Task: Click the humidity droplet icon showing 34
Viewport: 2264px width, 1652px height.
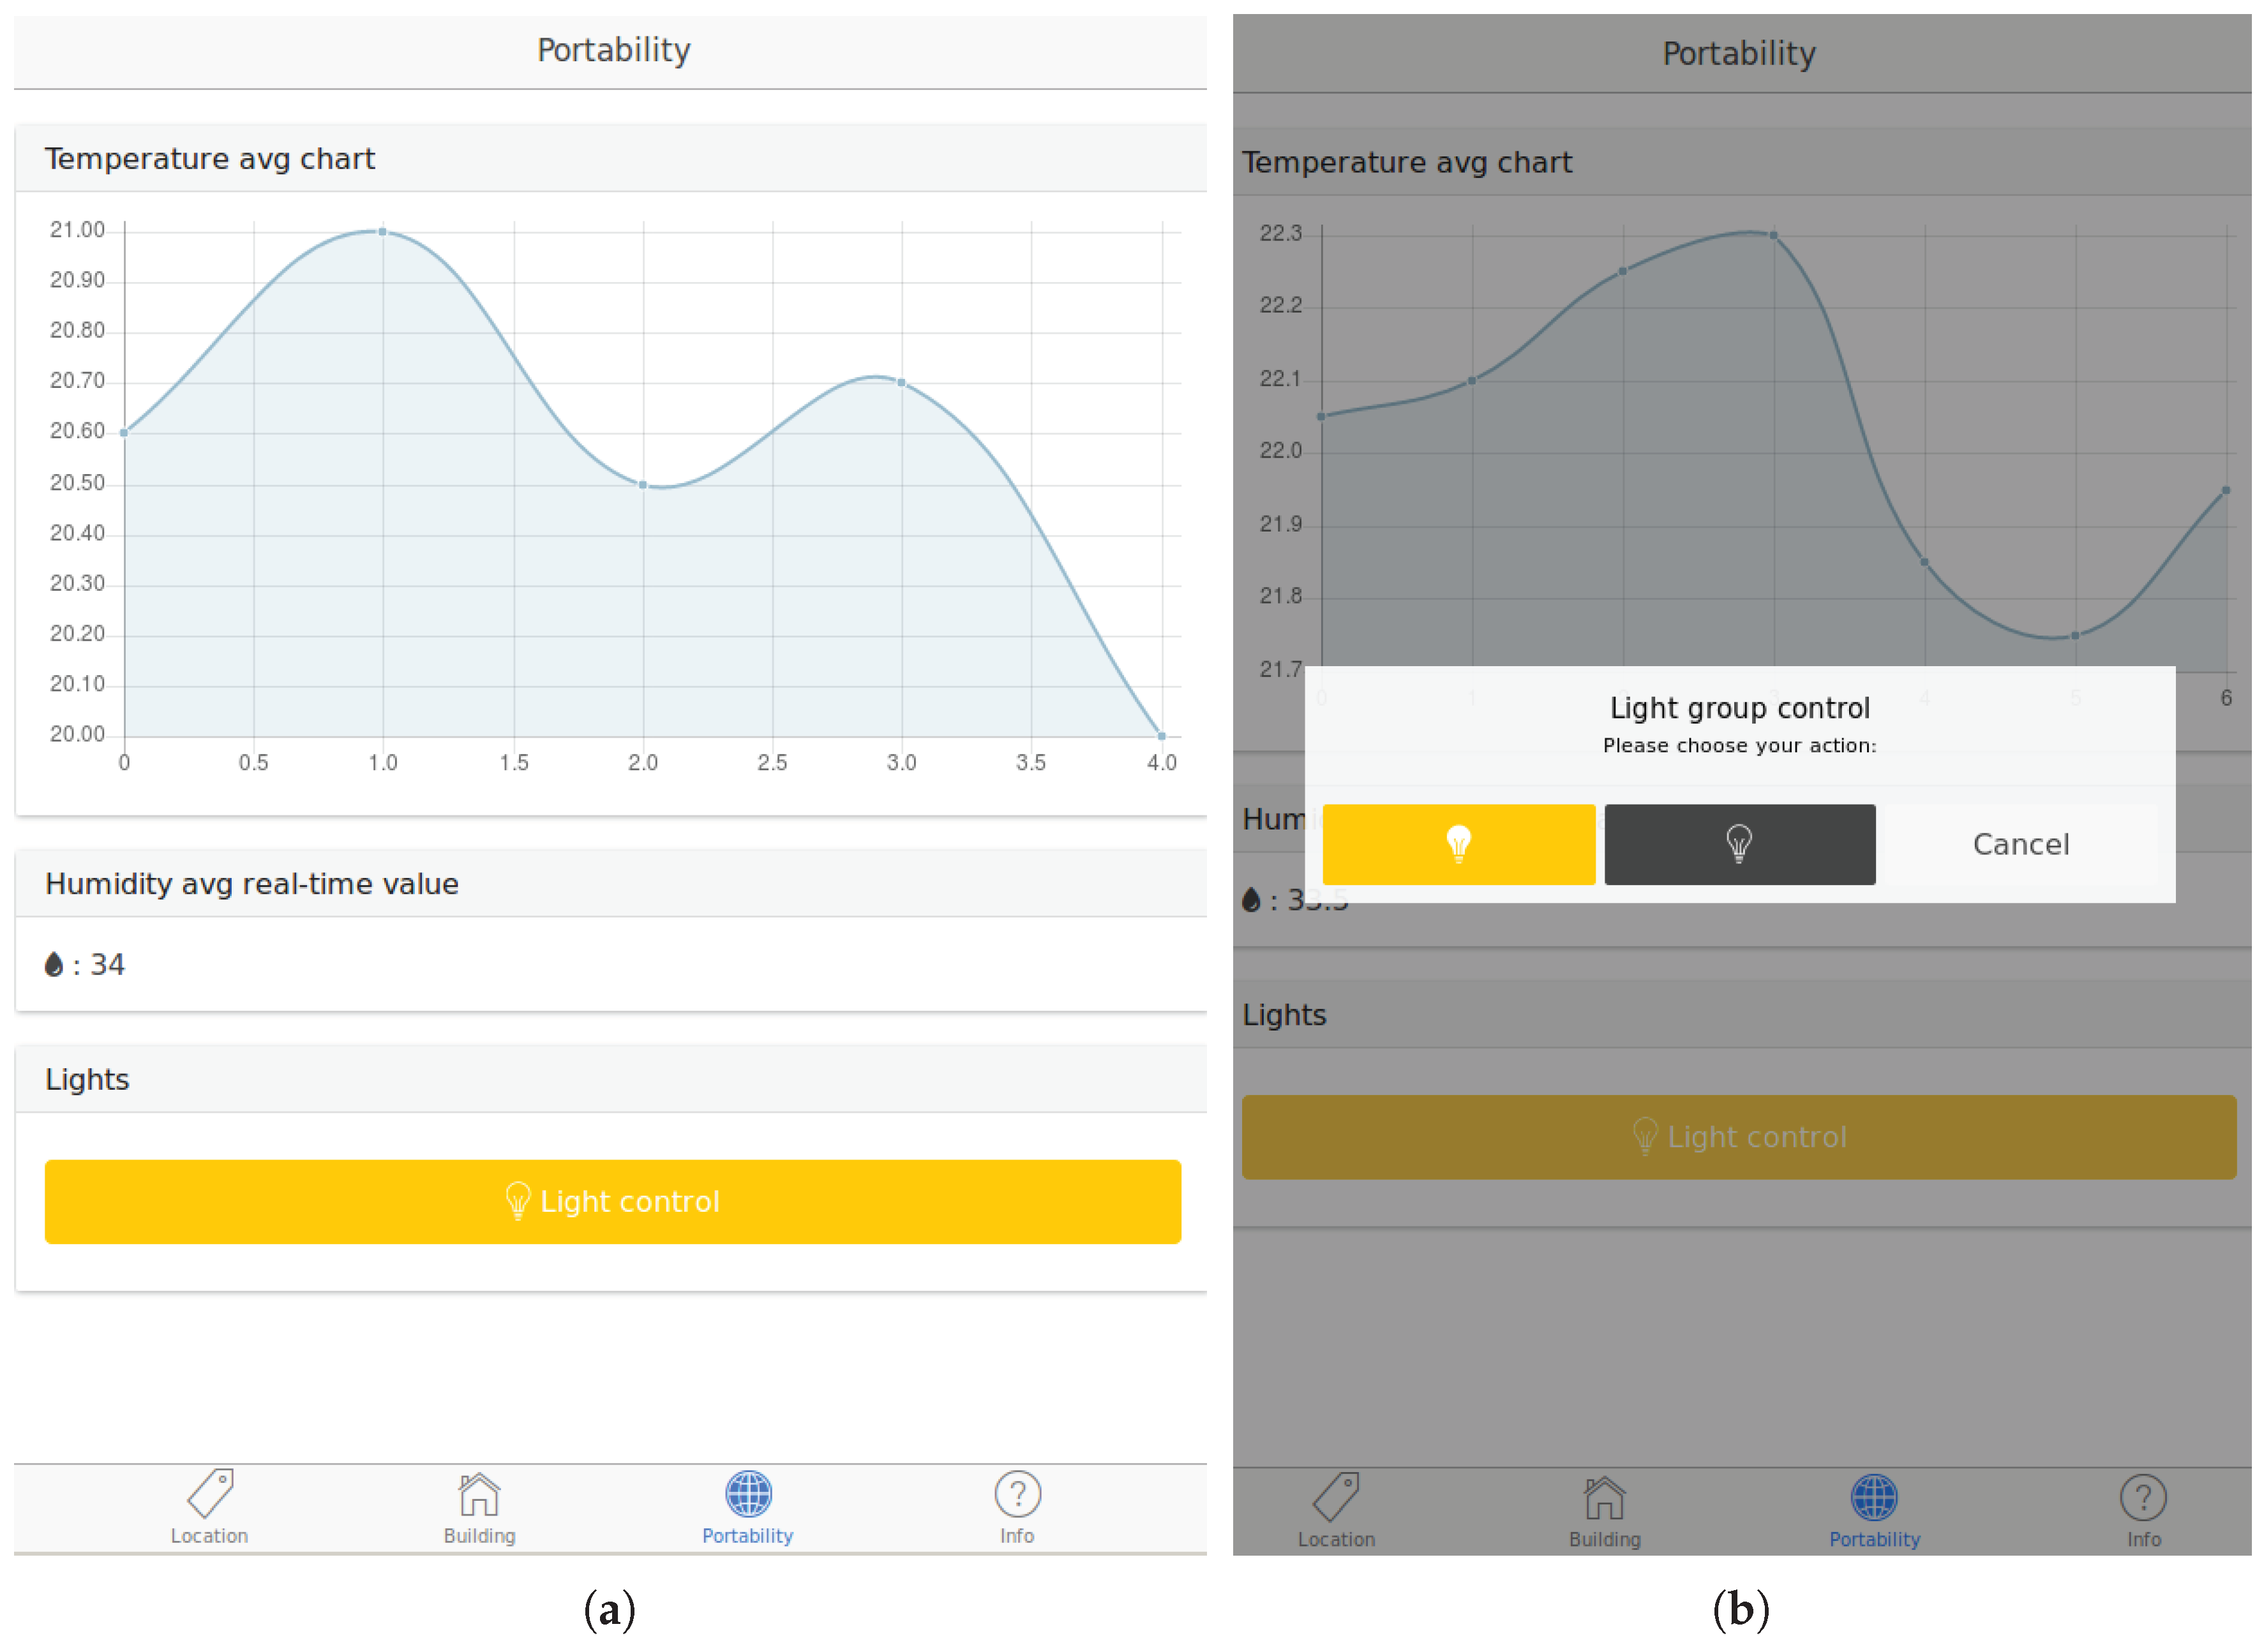Action: coord(54,964)
